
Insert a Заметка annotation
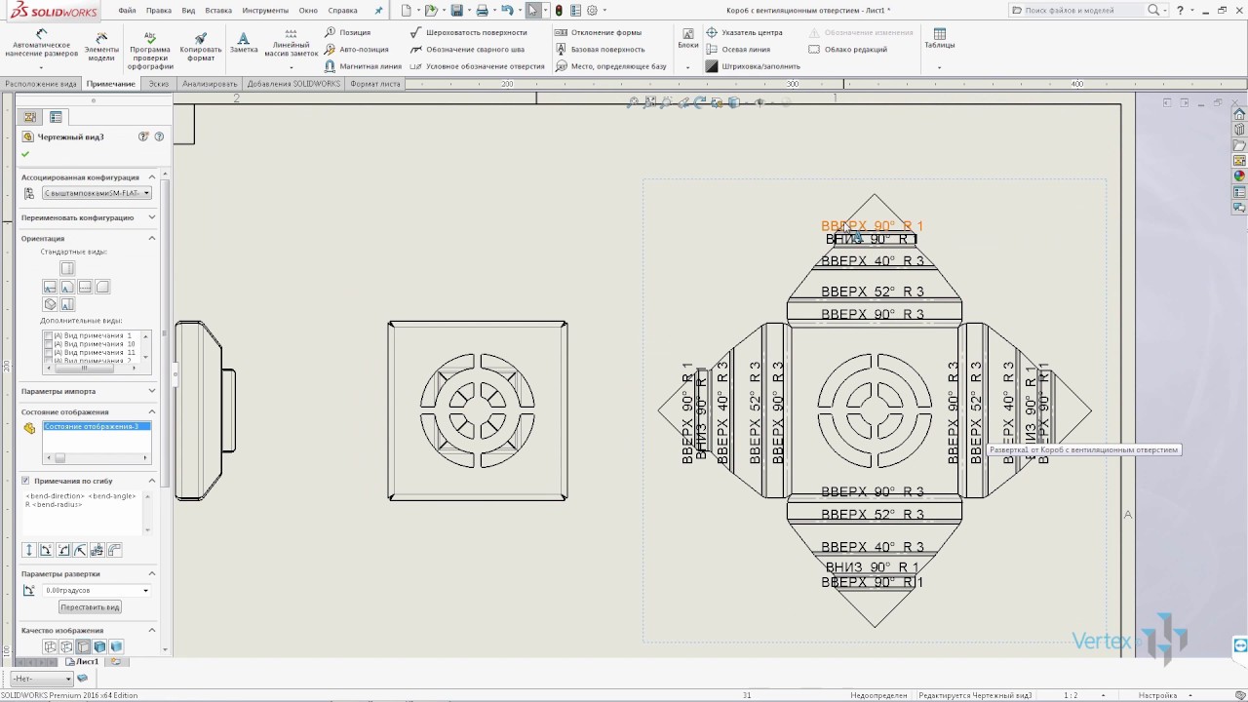(x=244, y=41)
